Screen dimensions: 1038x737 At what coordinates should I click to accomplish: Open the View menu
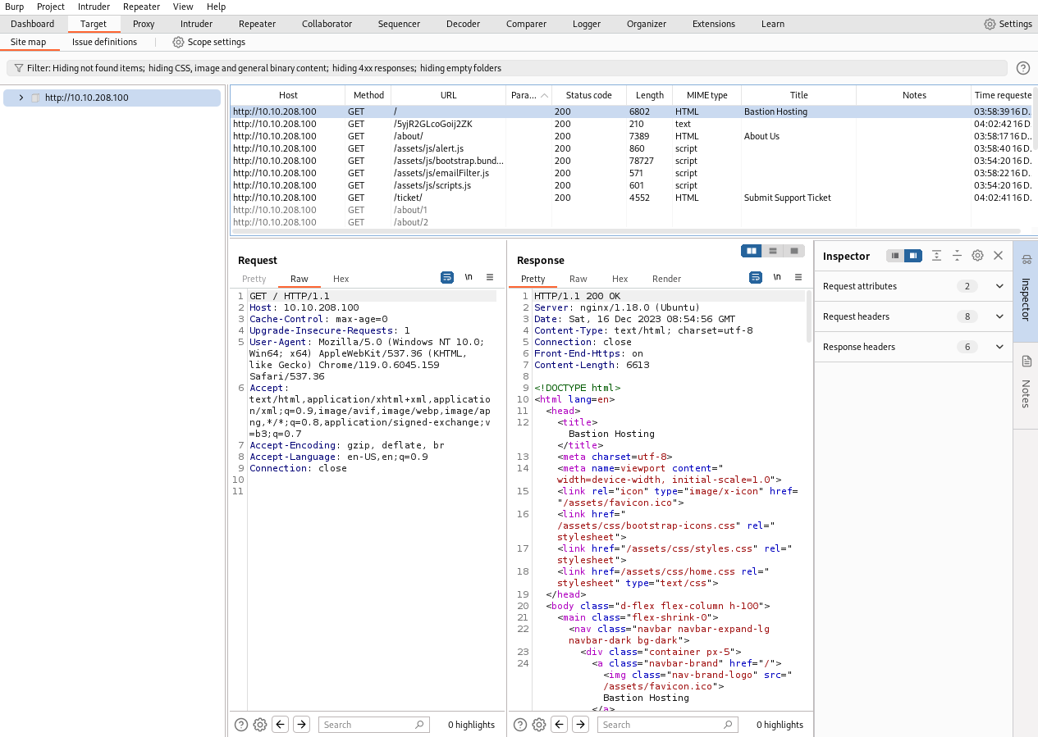click(x=183, y=7)
